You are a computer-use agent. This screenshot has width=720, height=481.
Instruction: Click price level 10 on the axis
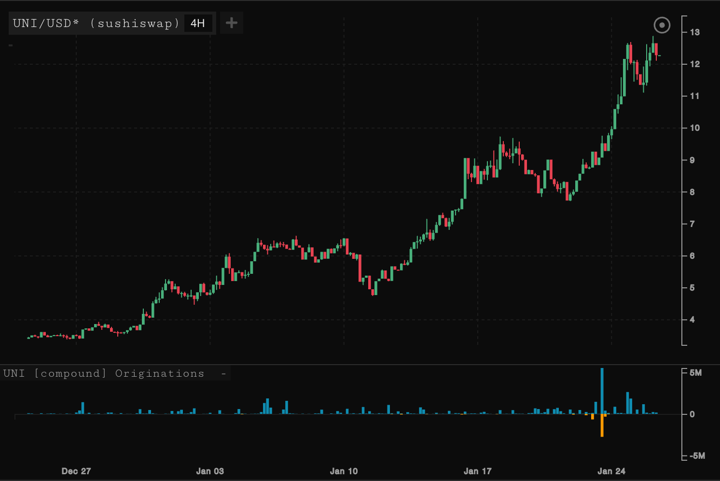coord(694,128)
